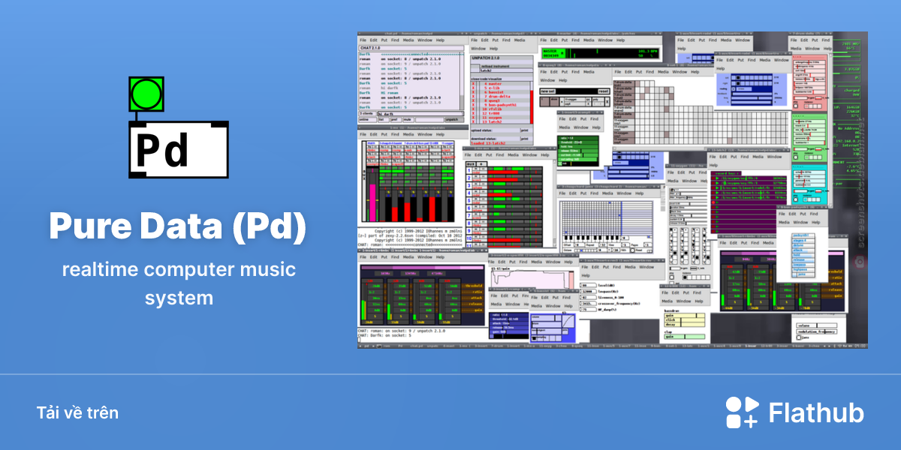
Task: Click the HF_damp(%) number box
Action: pyautogui.click(x=588, y=310)
